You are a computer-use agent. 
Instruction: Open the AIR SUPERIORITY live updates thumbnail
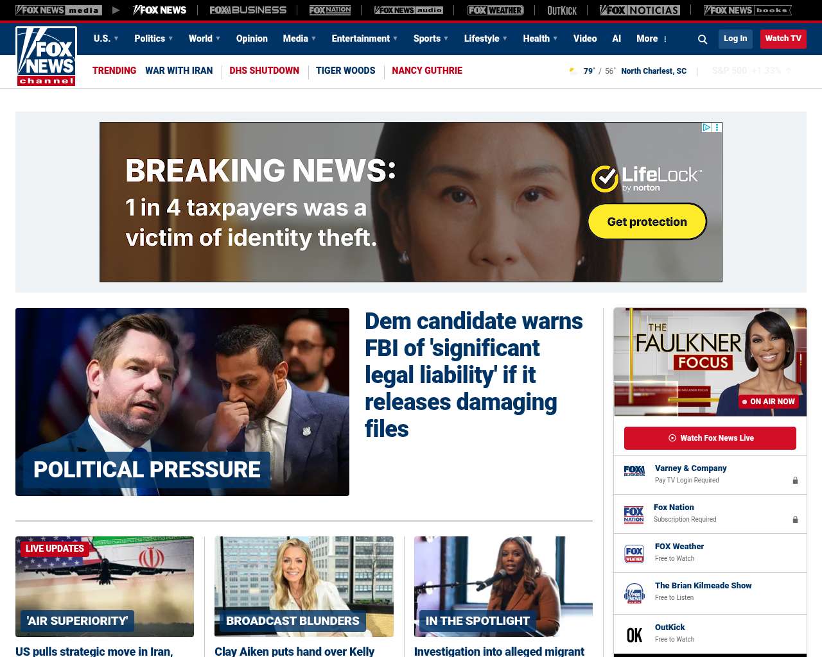coord(105,586)
